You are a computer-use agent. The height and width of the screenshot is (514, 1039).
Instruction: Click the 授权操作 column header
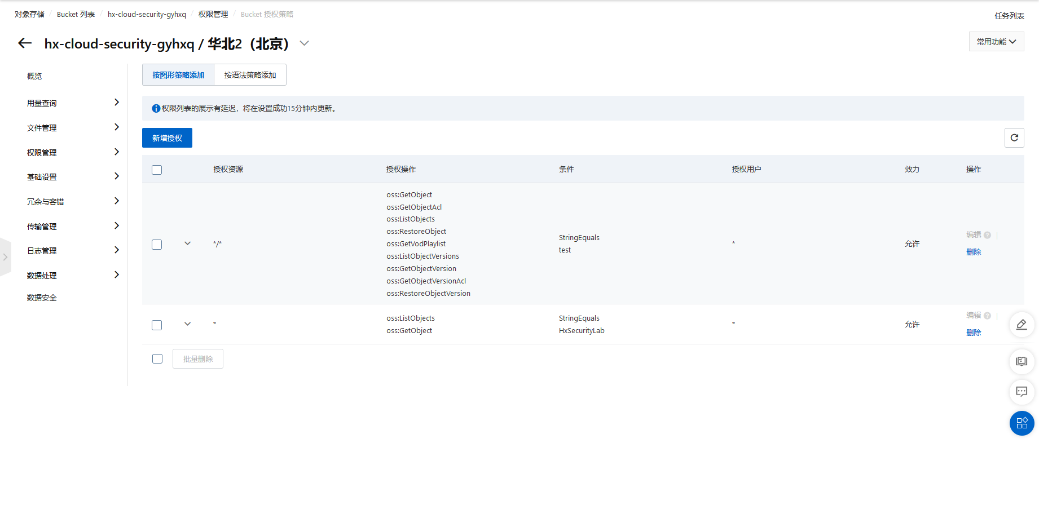tap(401, 169)
